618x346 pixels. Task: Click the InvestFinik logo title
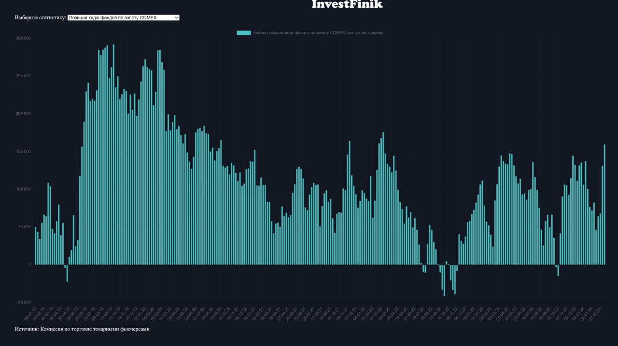(x=347, y=5)
